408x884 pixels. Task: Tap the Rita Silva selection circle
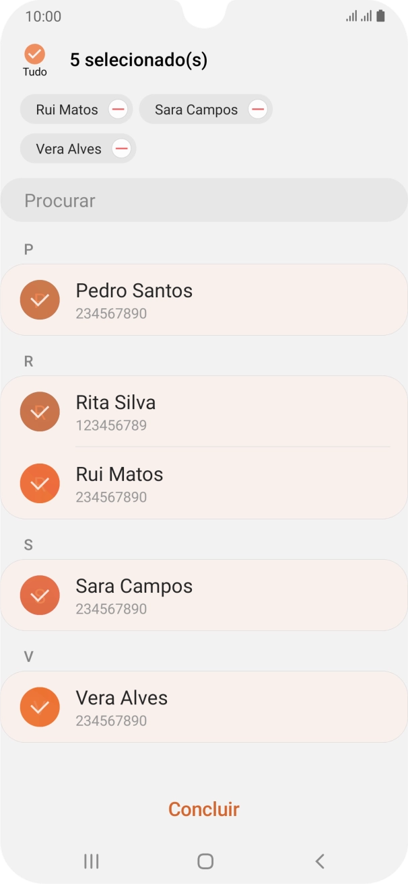pos(40,411)
